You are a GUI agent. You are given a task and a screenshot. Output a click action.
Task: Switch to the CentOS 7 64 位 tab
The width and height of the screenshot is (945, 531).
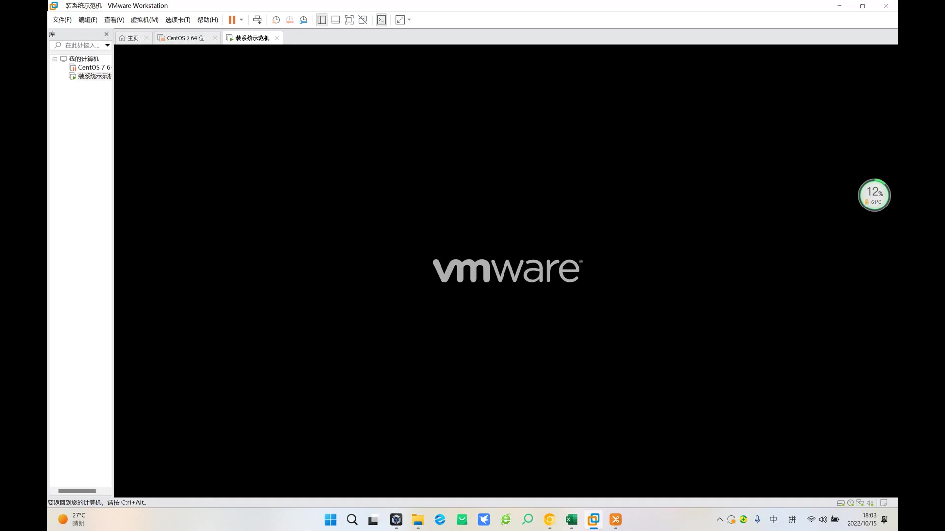pyautogui.click(x=185, y=38)
